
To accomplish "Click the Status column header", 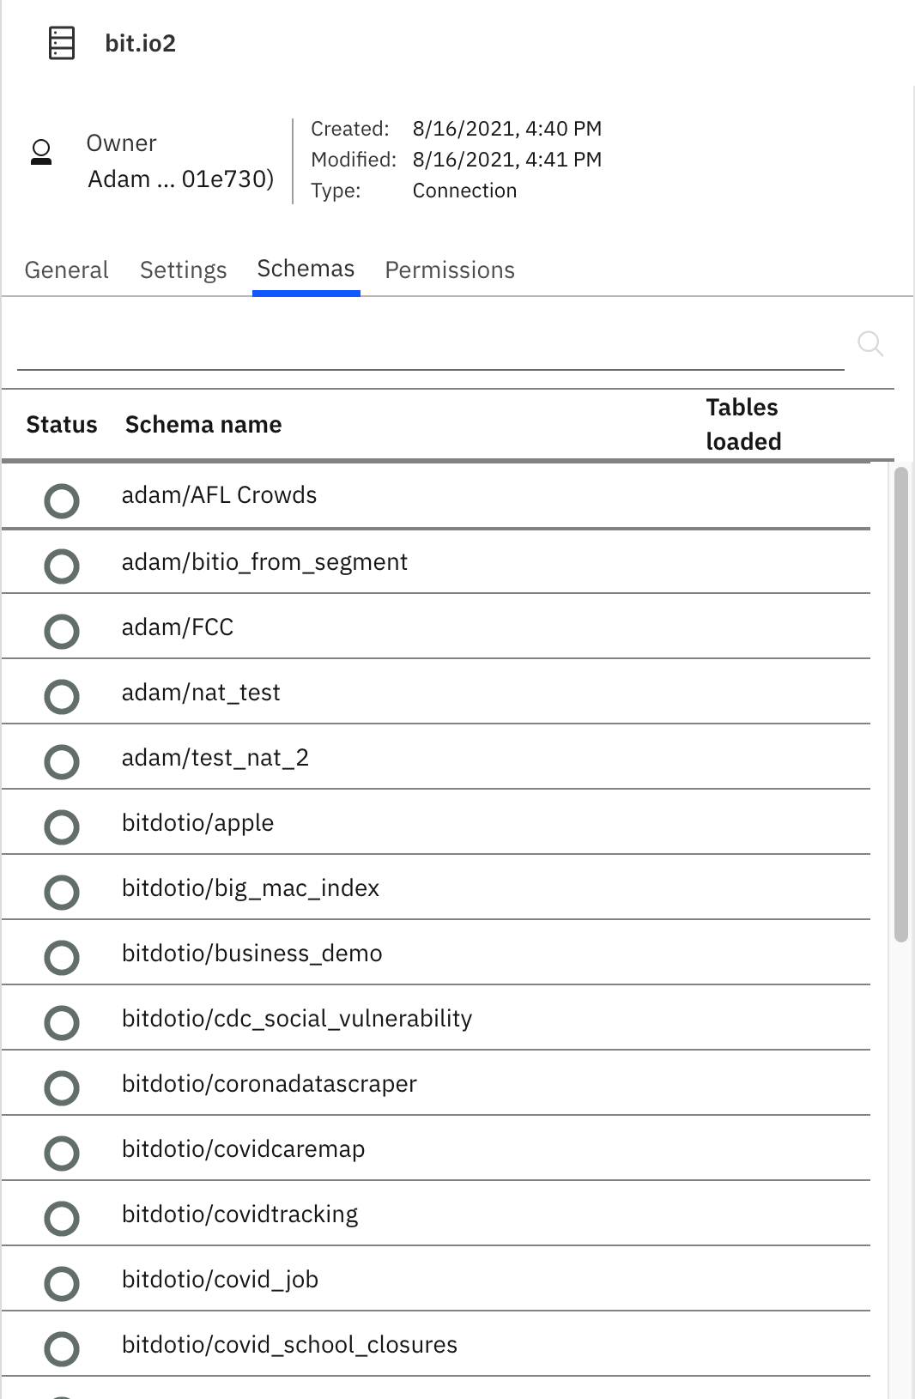I will pyautogui.click(x=62, y=425).
